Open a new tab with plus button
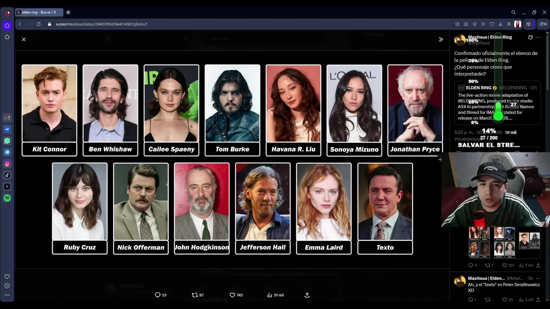Viewport: 550px width, 309px height. click(68, 12)
